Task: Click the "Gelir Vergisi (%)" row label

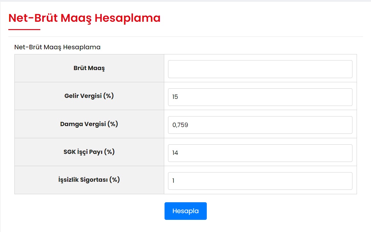Action: click(x=89, y=96)
